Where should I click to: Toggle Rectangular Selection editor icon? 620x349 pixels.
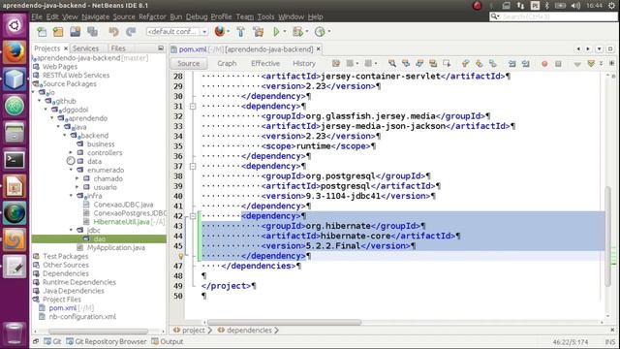coord(447,63)
